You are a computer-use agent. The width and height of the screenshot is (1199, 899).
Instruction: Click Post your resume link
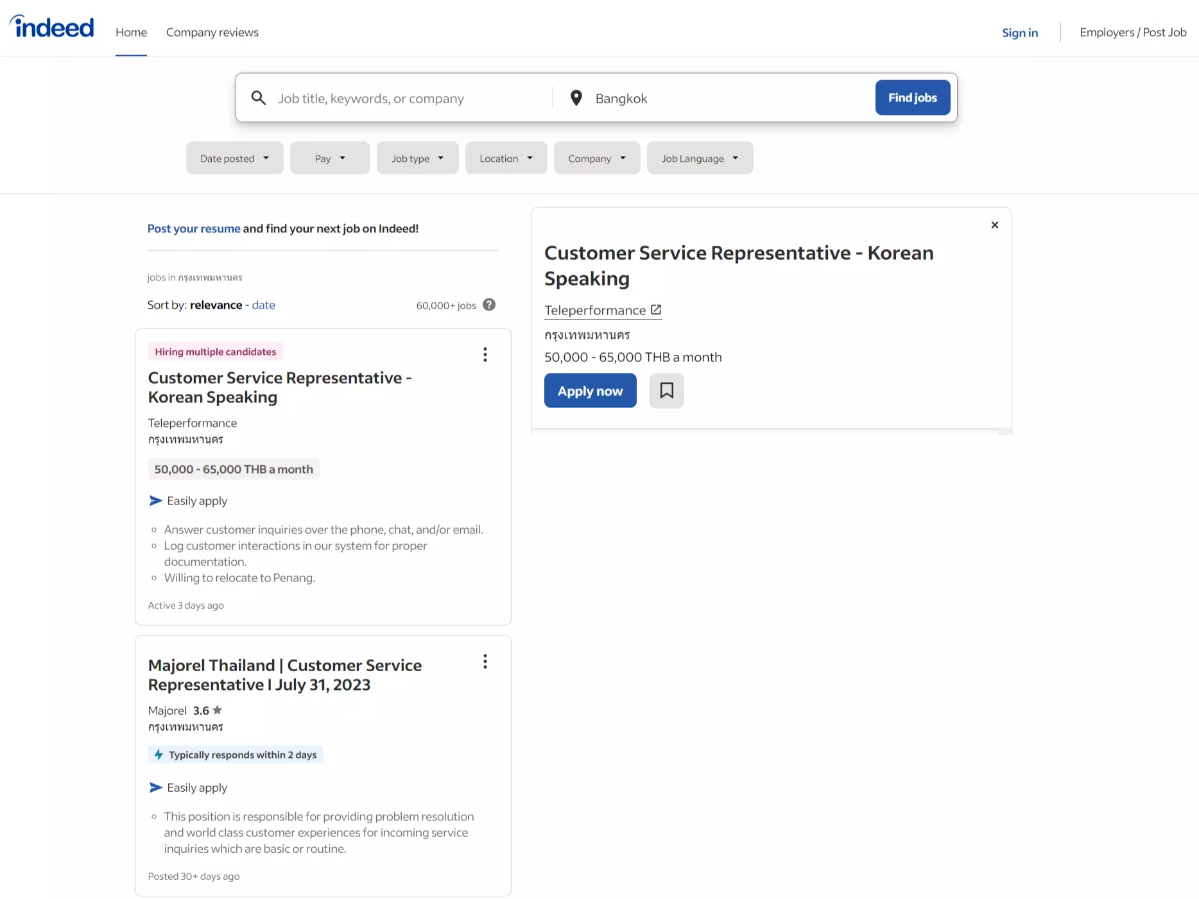click(x=194, y=228)
